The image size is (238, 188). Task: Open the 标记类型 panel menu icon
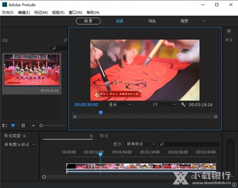click(x=25, y=136)
